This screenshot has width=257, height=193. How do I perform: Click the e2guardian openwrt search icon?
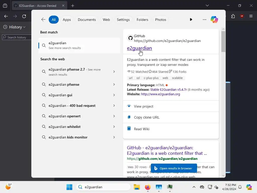[x=44, y=116]
